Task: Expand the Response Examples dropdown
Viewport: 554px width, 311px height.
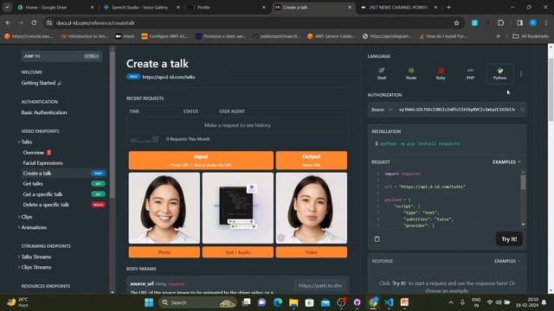Action: coord(507,261)
